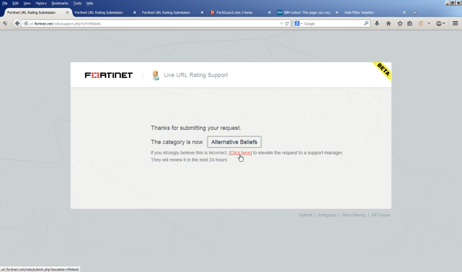The width and height of the screenshot is (462, 272).
Task: Open the Adblock shield icon
Action: (x=439, y=23)
